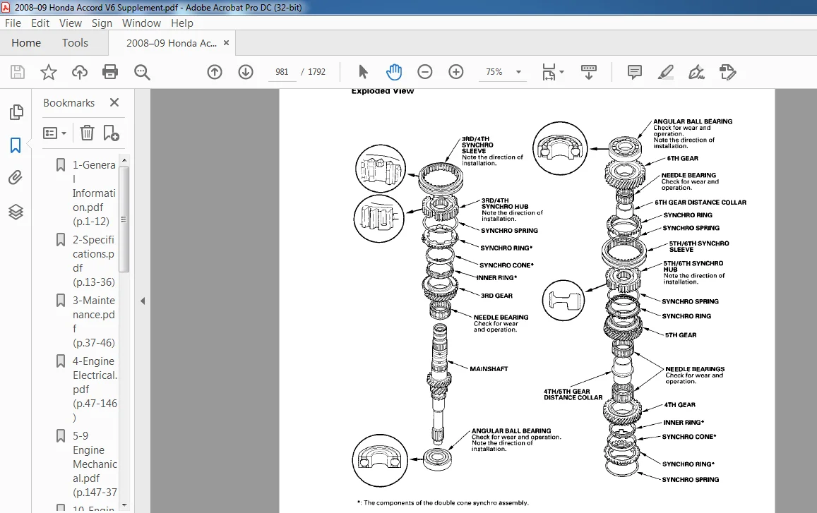The image size is (817, 513).
Task: Toggle the Bookmarks panel icon
Action: (16, 145)
